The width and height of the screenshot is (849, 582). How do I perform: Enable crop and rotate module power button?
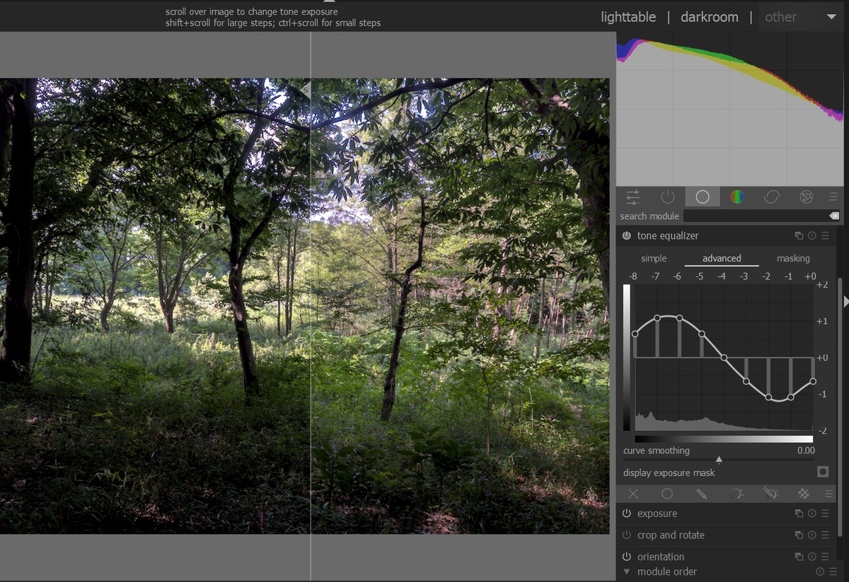tap(627, 535)
